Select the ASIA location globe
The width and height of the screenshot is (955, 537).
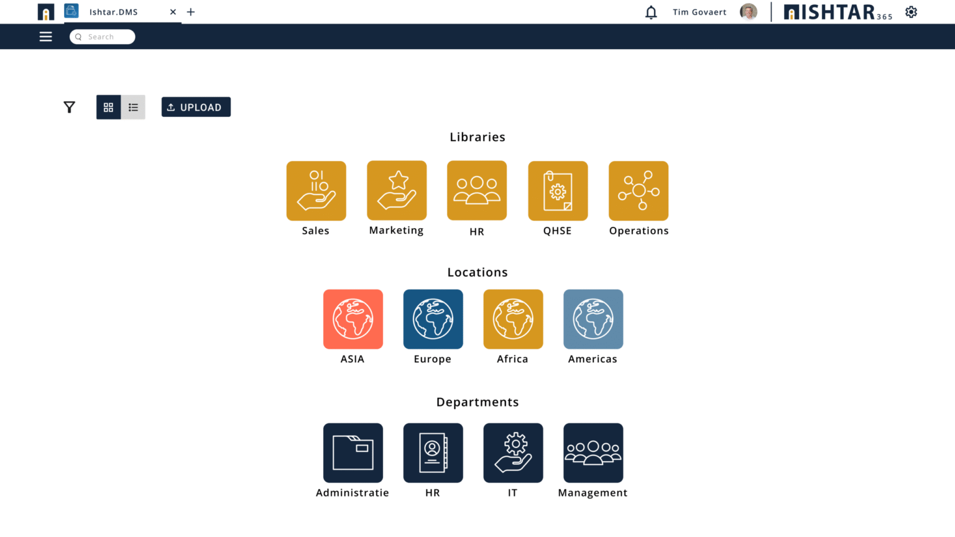point(353,319)
